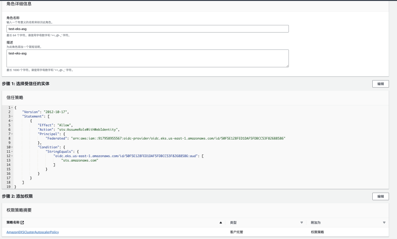The image size is (397, 239).
Task: Click the "Federated" line in trust policy editor
Action: click(165, 138)
